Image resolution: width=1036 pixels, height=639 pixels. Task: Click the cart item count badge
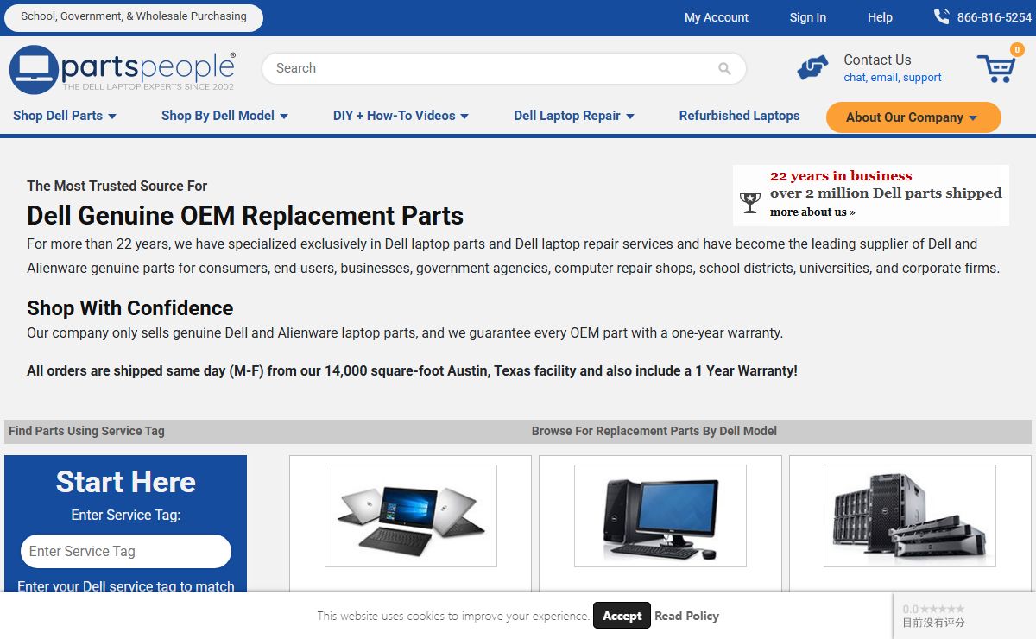coord(1017,50)
